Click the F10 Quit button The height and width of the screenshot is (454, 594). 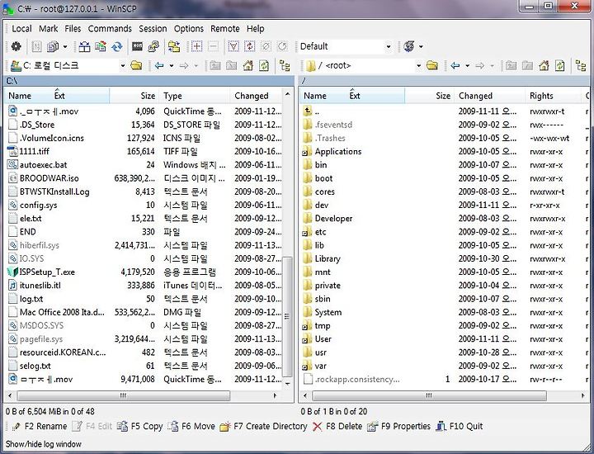(460, 426)
